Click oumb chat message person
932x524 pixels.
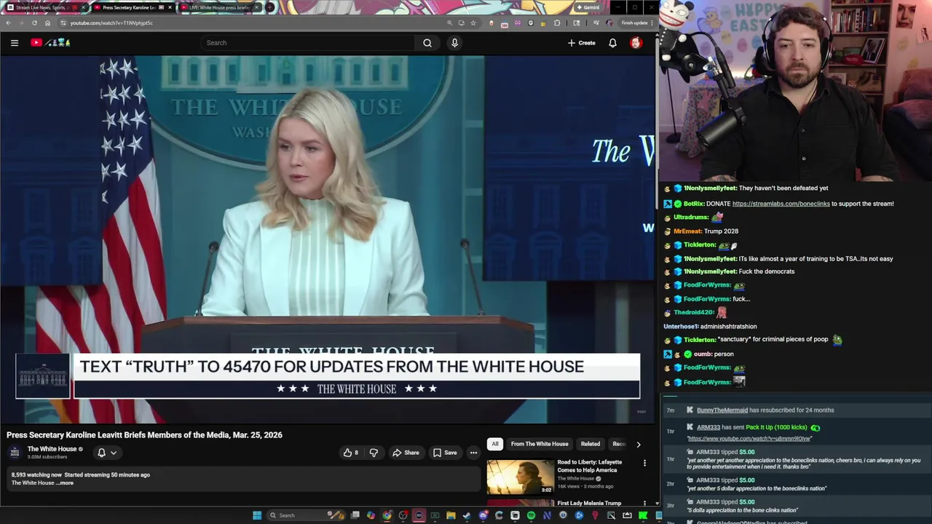(x=724, y=354)
